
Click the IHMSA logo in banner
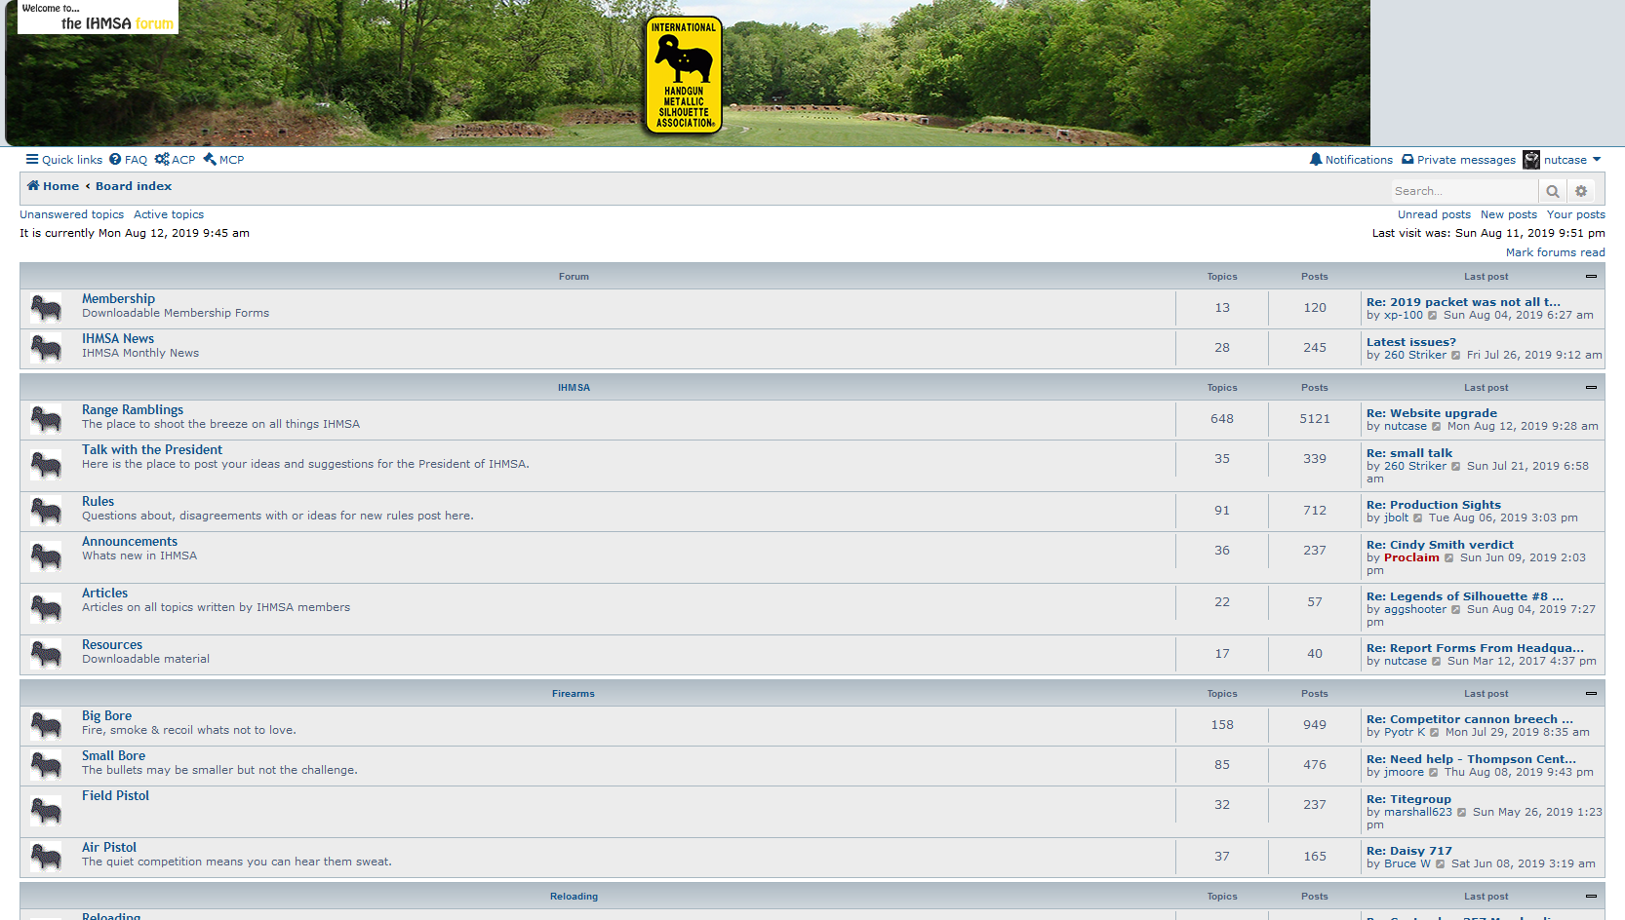tap(684, 75)
